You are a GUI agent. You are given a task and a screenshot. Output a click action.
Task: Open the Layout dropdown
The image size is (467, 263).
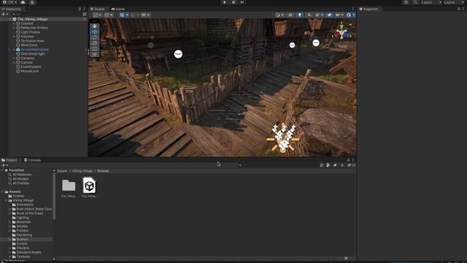[454, 2]
